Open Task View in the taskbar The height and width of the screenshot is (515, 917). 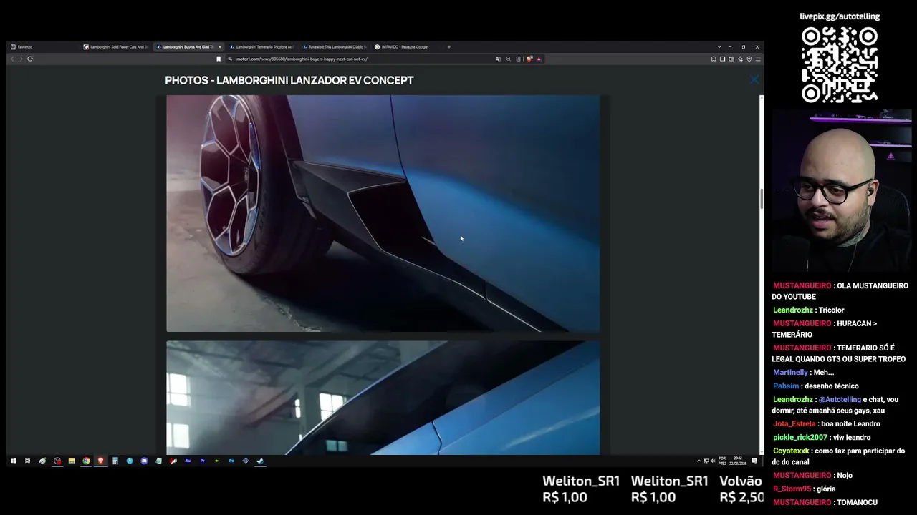[x=27, y=461]
